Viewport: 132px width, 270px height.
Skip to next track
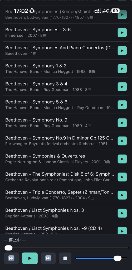(48, 258)
